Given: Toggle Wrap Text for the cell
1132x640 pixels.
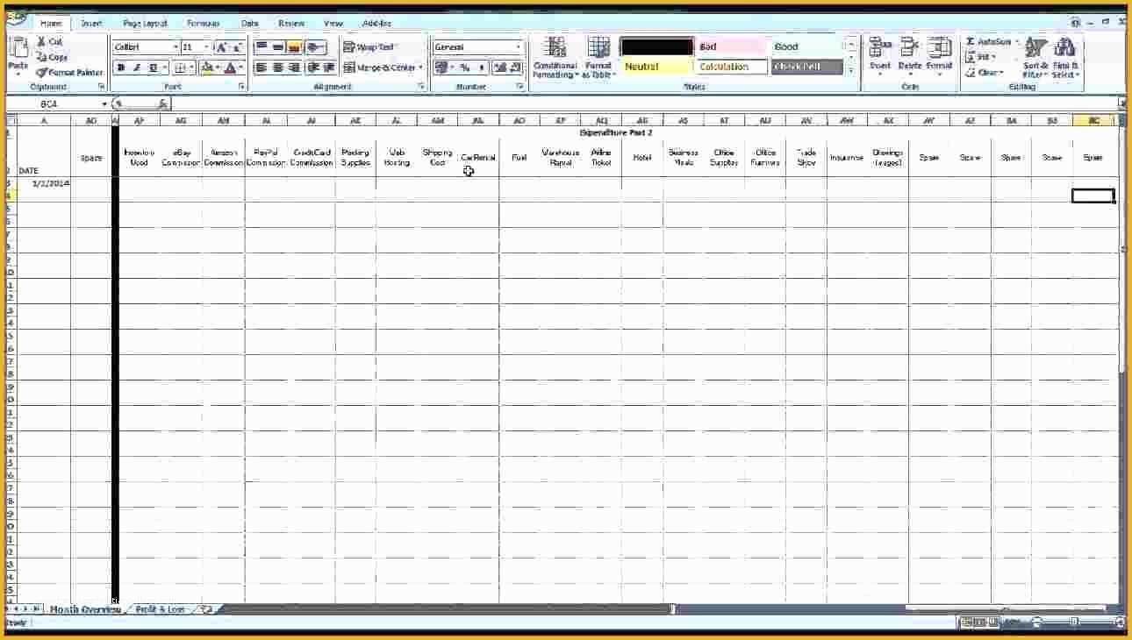Looking at the screenshot, I should point(369,47).
